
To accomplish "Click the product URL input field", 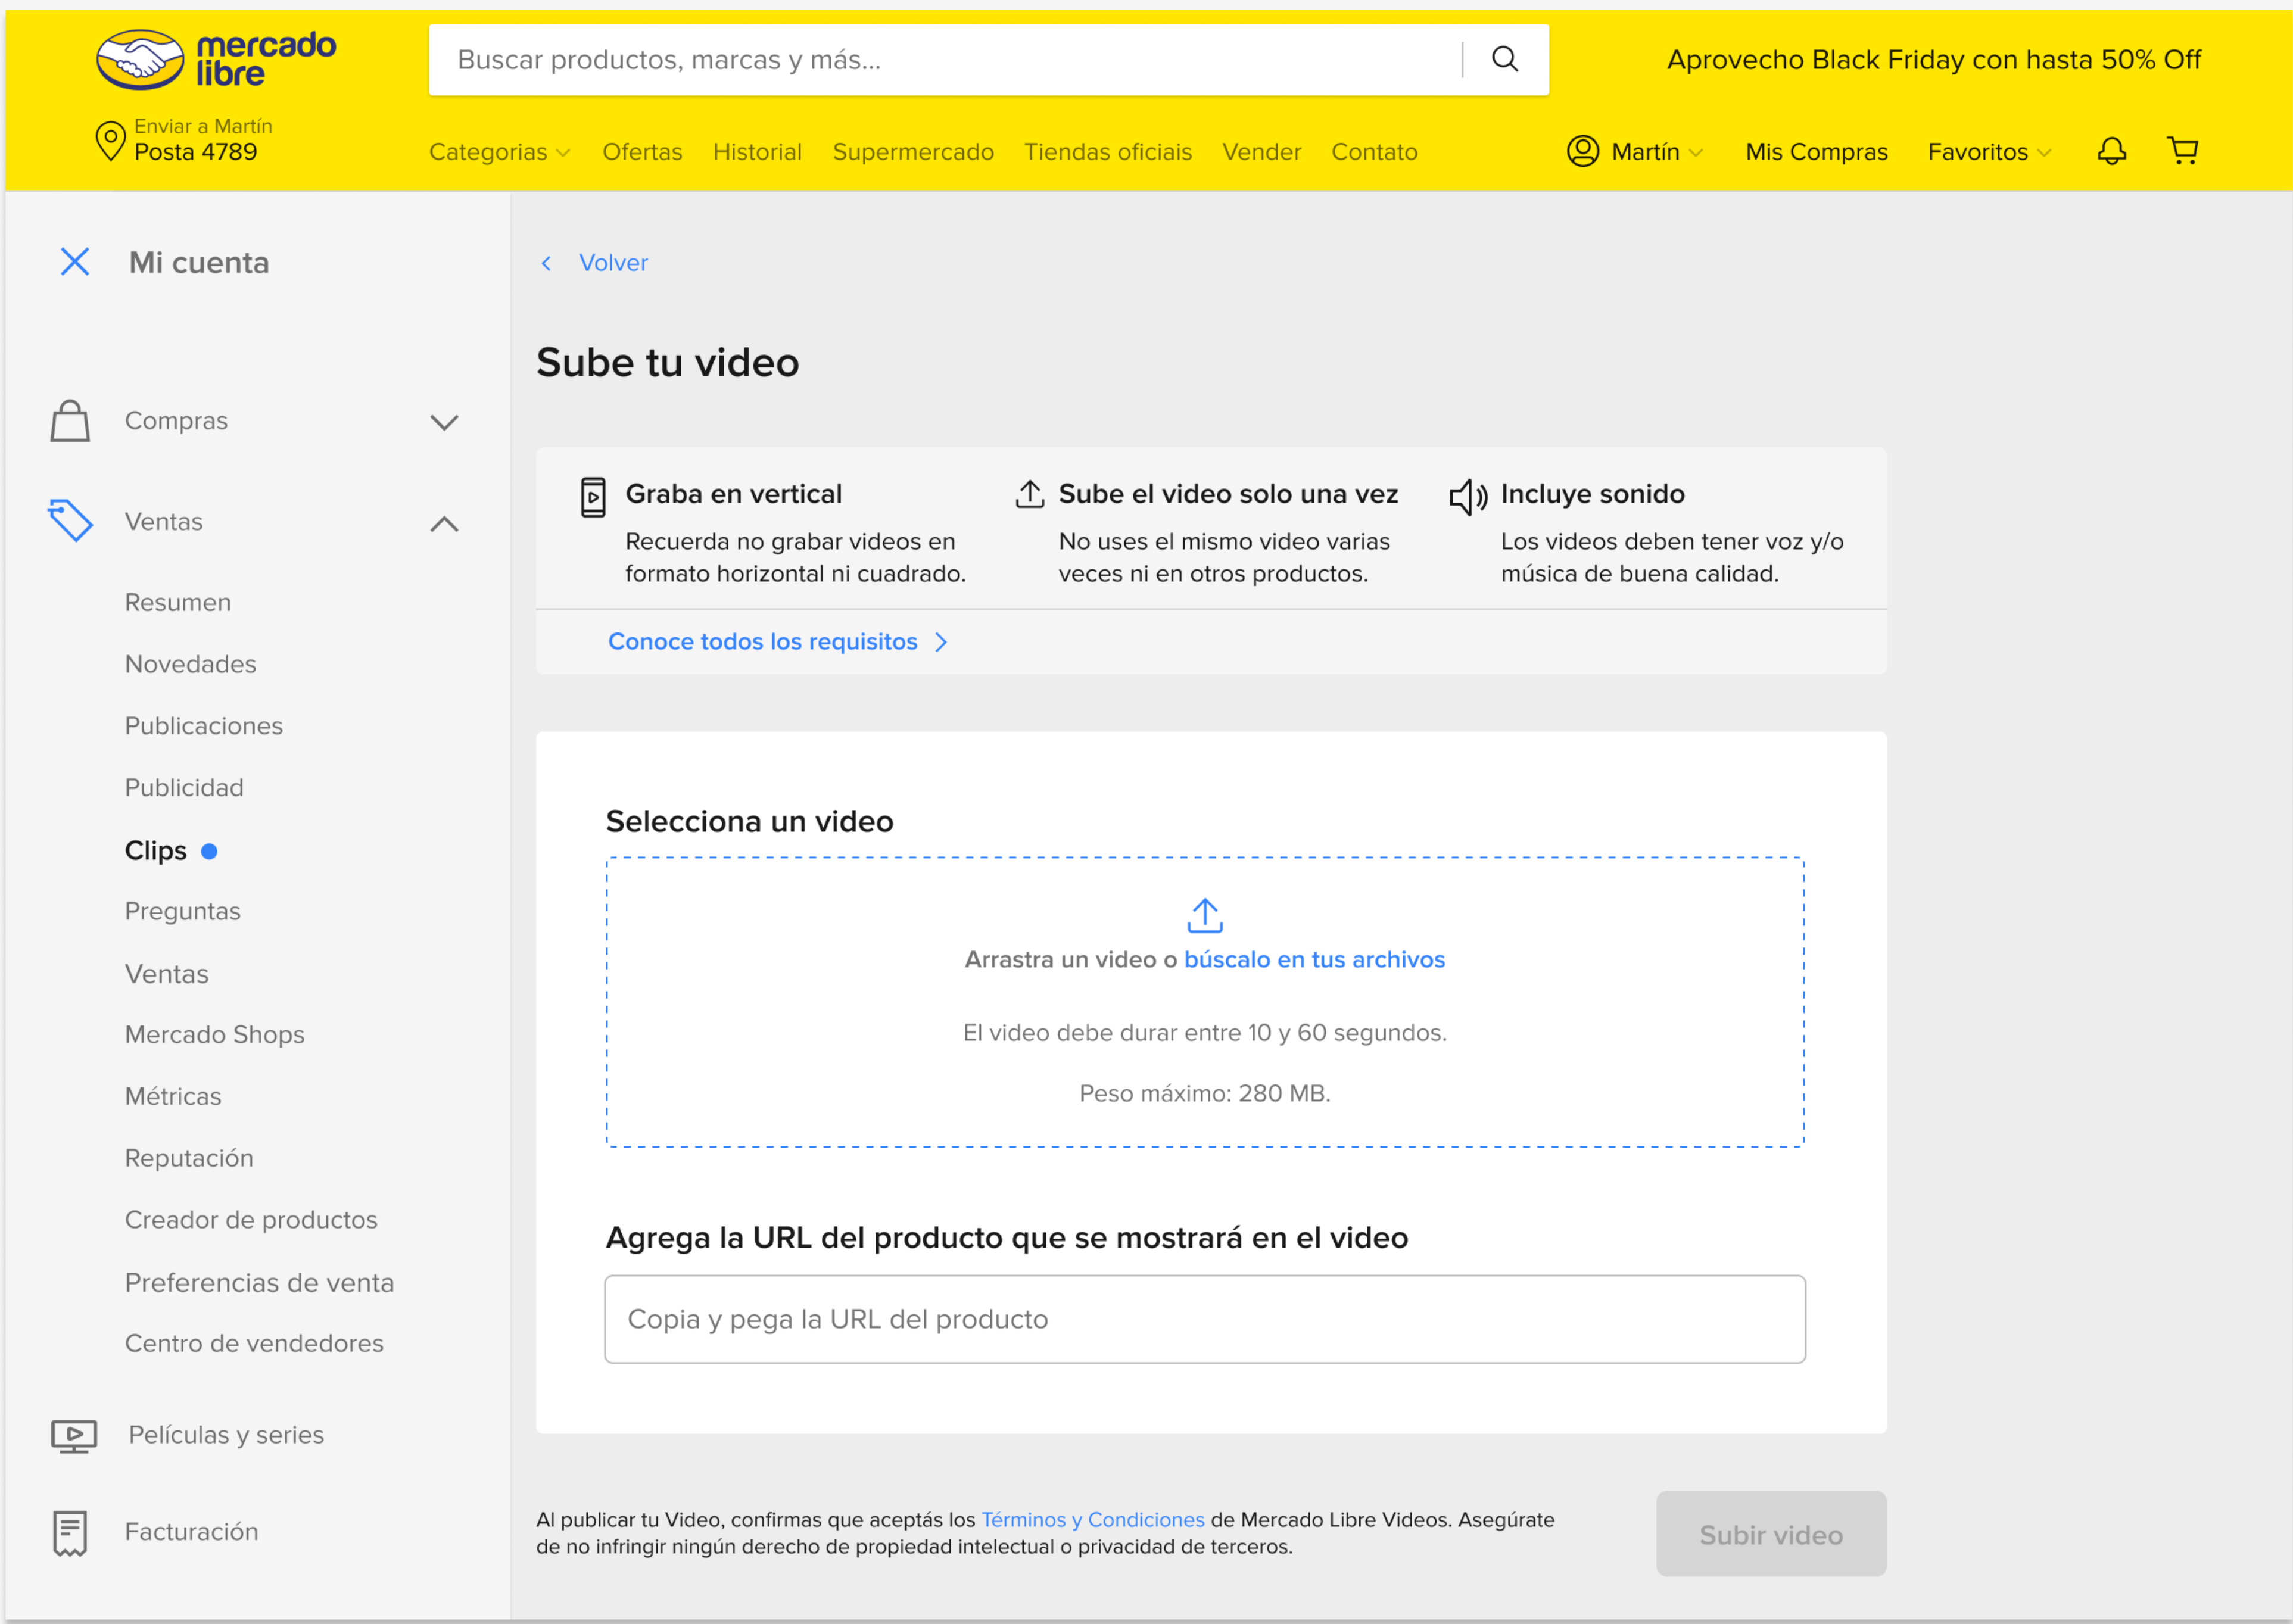I will click(x=1205, y=1320).
